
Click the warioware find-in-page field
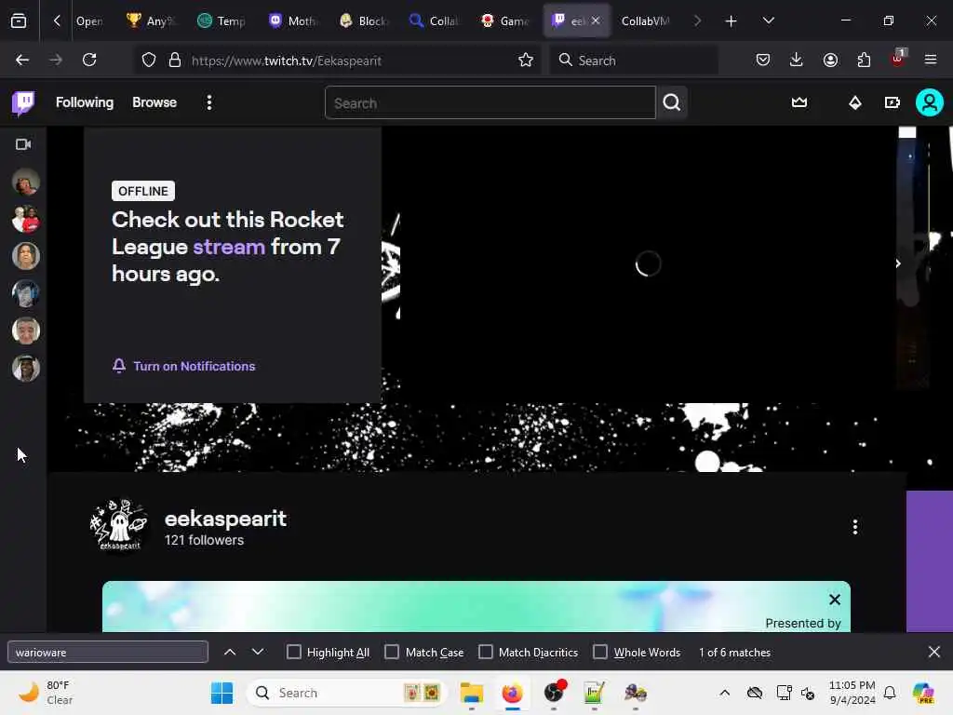pyautogui.click(x=108, y=652)
